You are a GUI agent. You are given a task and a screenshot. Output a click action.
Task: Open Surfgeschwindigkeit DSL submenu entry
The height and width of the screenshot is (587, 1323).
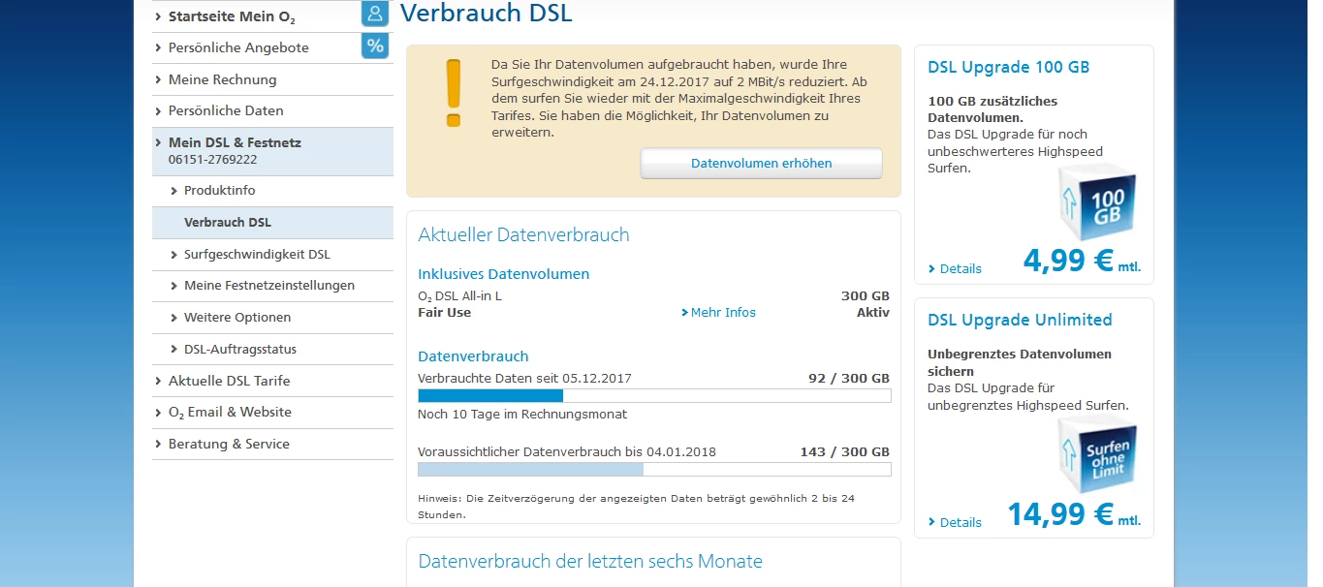pyautogui.click(x=272, y=254)
